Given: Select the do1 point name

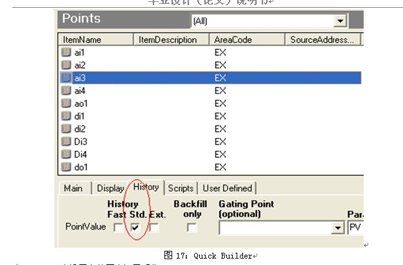Looking at the screenshot, I should (81, 167).
